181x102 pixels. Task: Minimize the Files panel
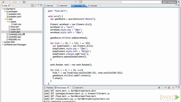click(x=38, y=5)
